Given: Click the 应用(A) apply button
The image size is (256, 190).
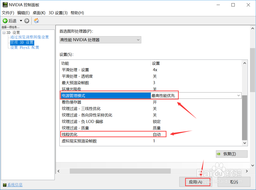Looking at the screenshot, I should [196, 182].
